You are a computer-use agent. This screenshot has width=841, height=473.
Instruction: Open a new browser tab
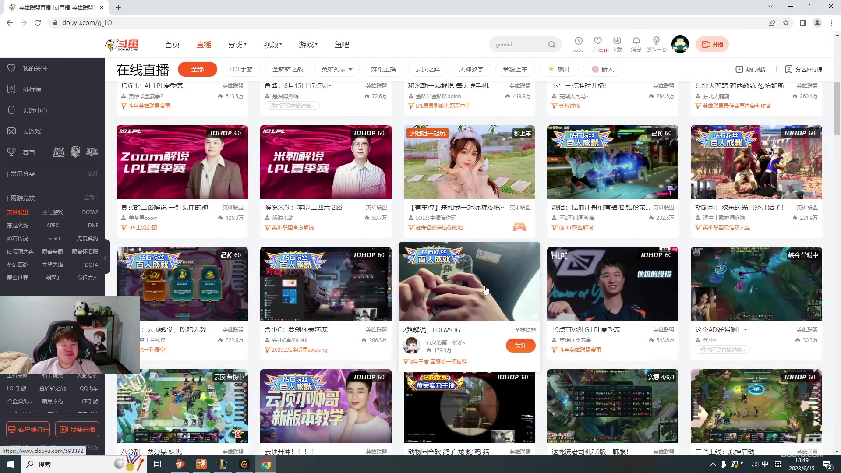click(118, 7)
